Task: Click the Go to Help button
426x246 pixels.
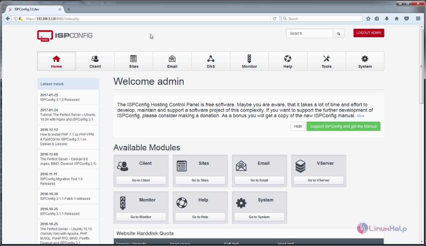Action: pos(200,217)
